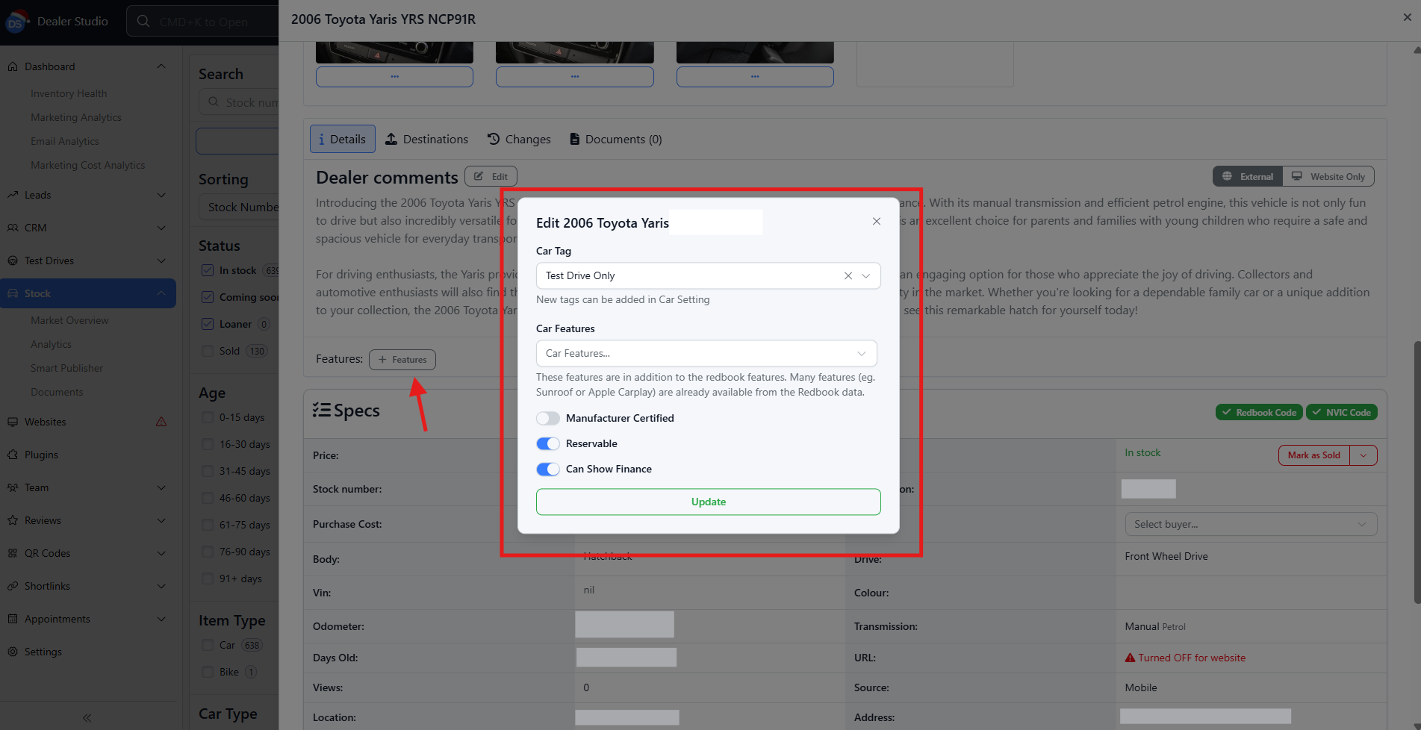The width and height of the screenshot is (1421, 730).
Task: Click the Reviews star icon in sidebar
Action: (13, 520)
